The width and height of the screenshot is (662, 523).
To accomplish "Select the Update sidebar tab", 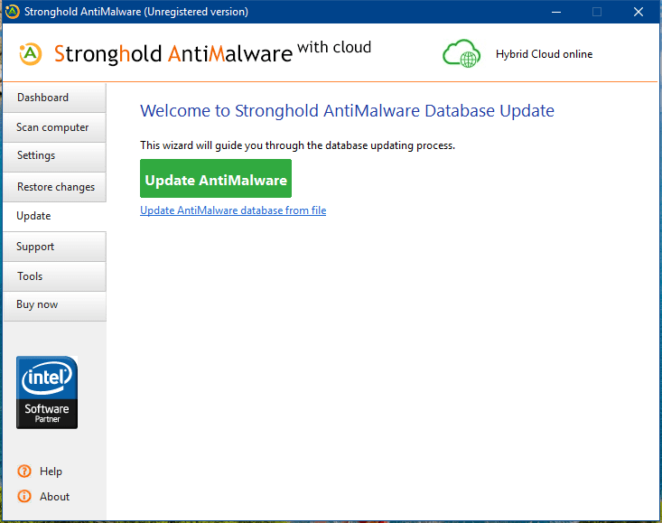I will [54, 216].
